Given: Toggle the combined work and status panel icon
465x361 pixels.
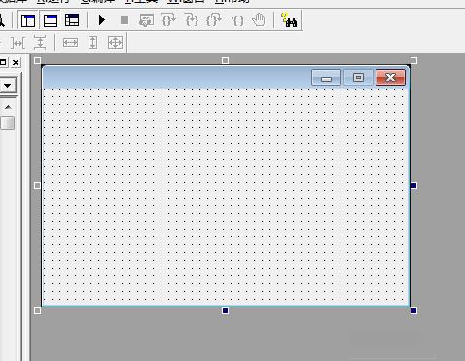Looking at the screenshot, I should pos(72,20).
